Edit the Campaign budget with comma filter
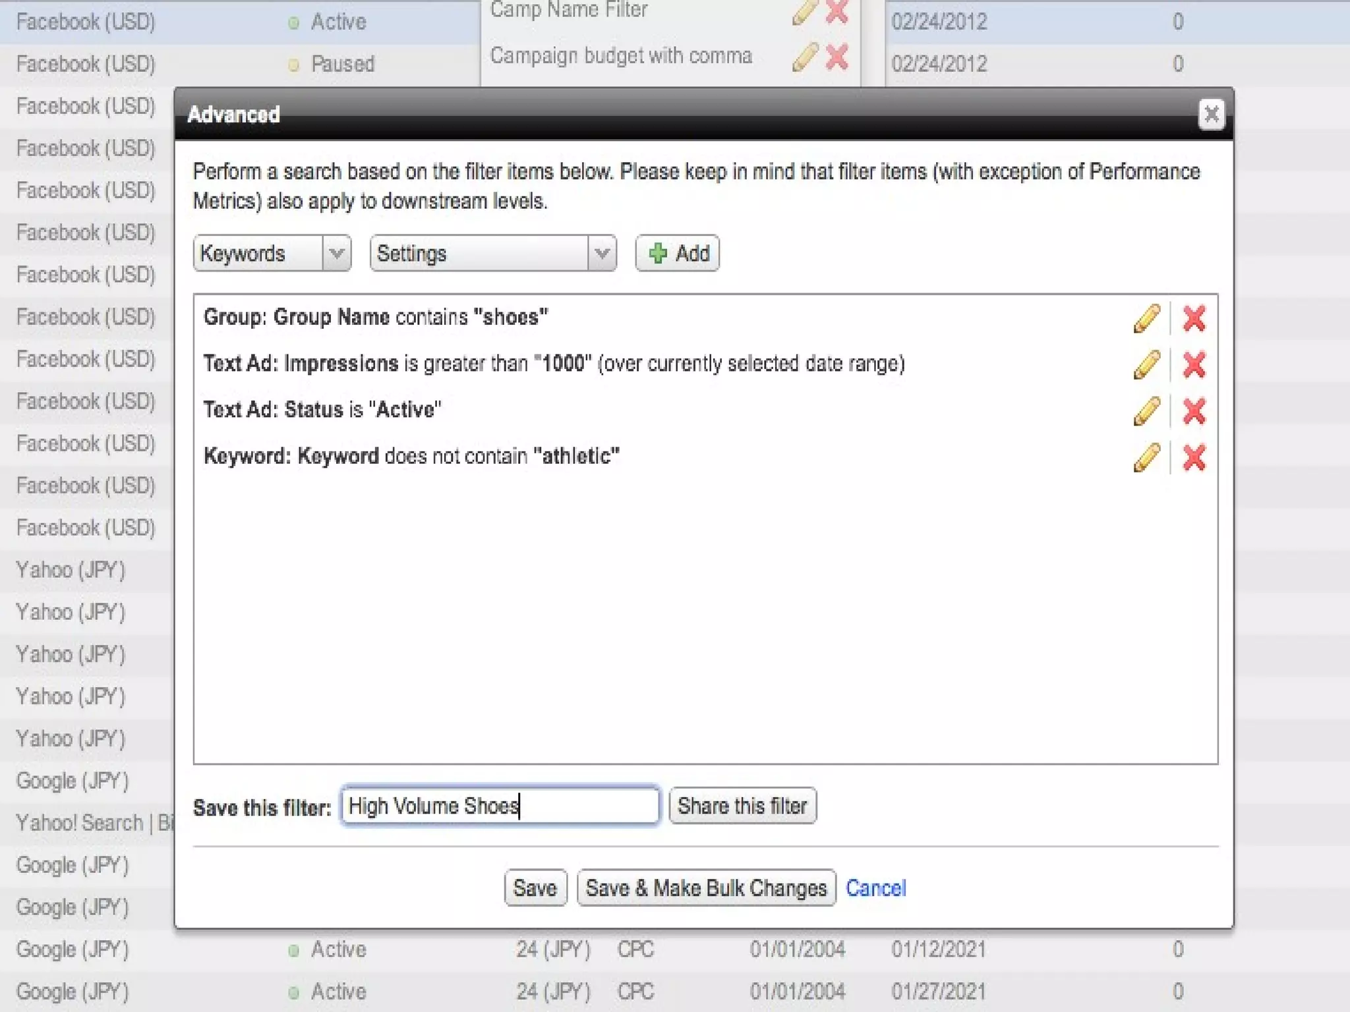 click(x=804, y=57)
